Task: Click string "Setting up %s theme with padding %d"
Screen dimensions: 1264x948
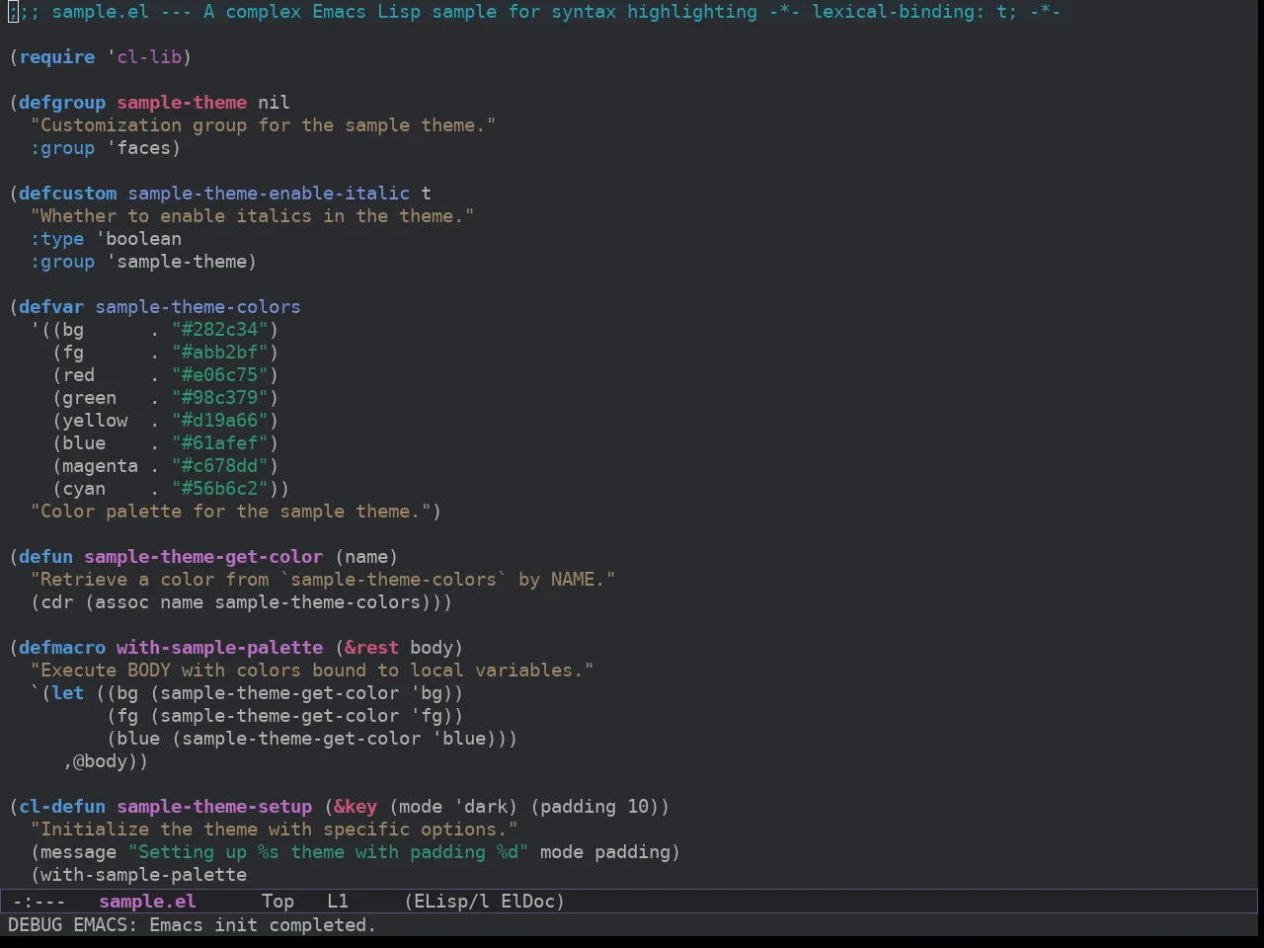Action: point(328,852)
